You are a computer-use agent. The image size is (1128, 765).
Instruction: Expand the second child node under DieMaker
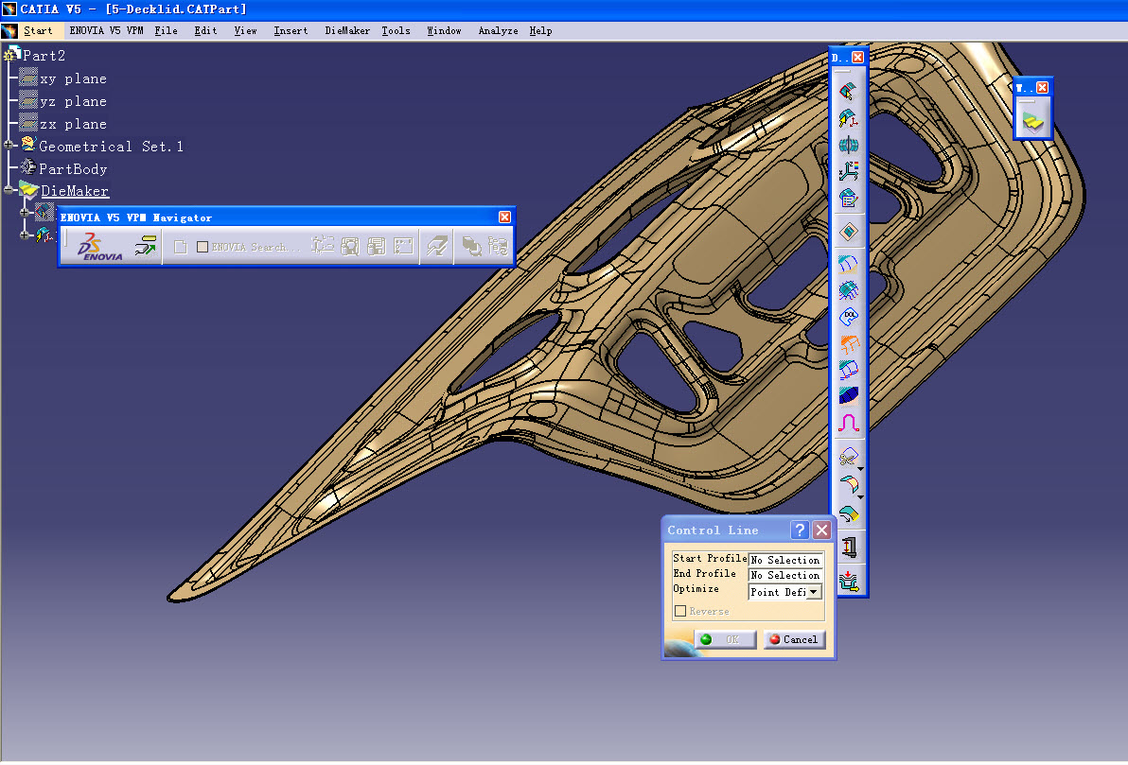(x=25, y=235)
